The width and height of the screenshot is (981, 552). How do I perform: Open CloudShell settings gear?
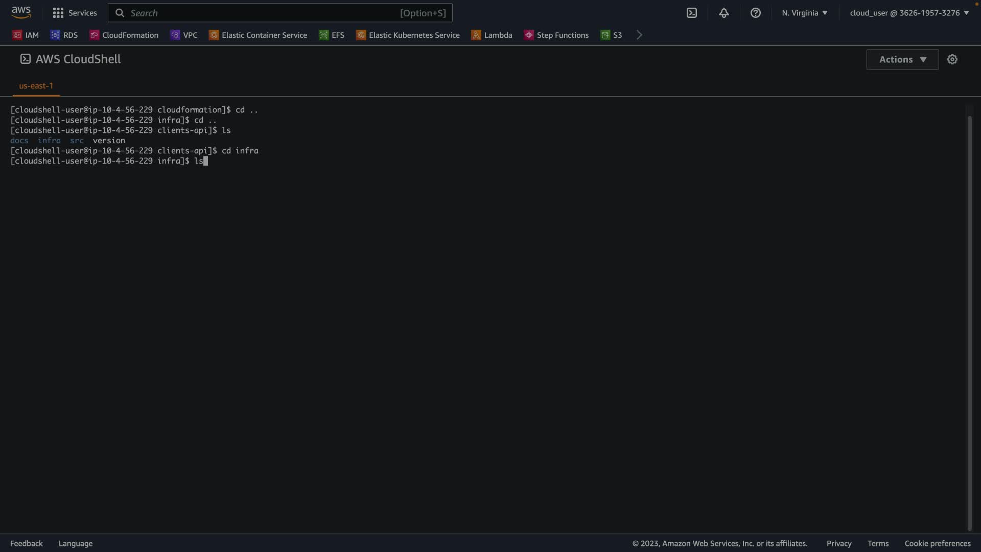(952, 59)
